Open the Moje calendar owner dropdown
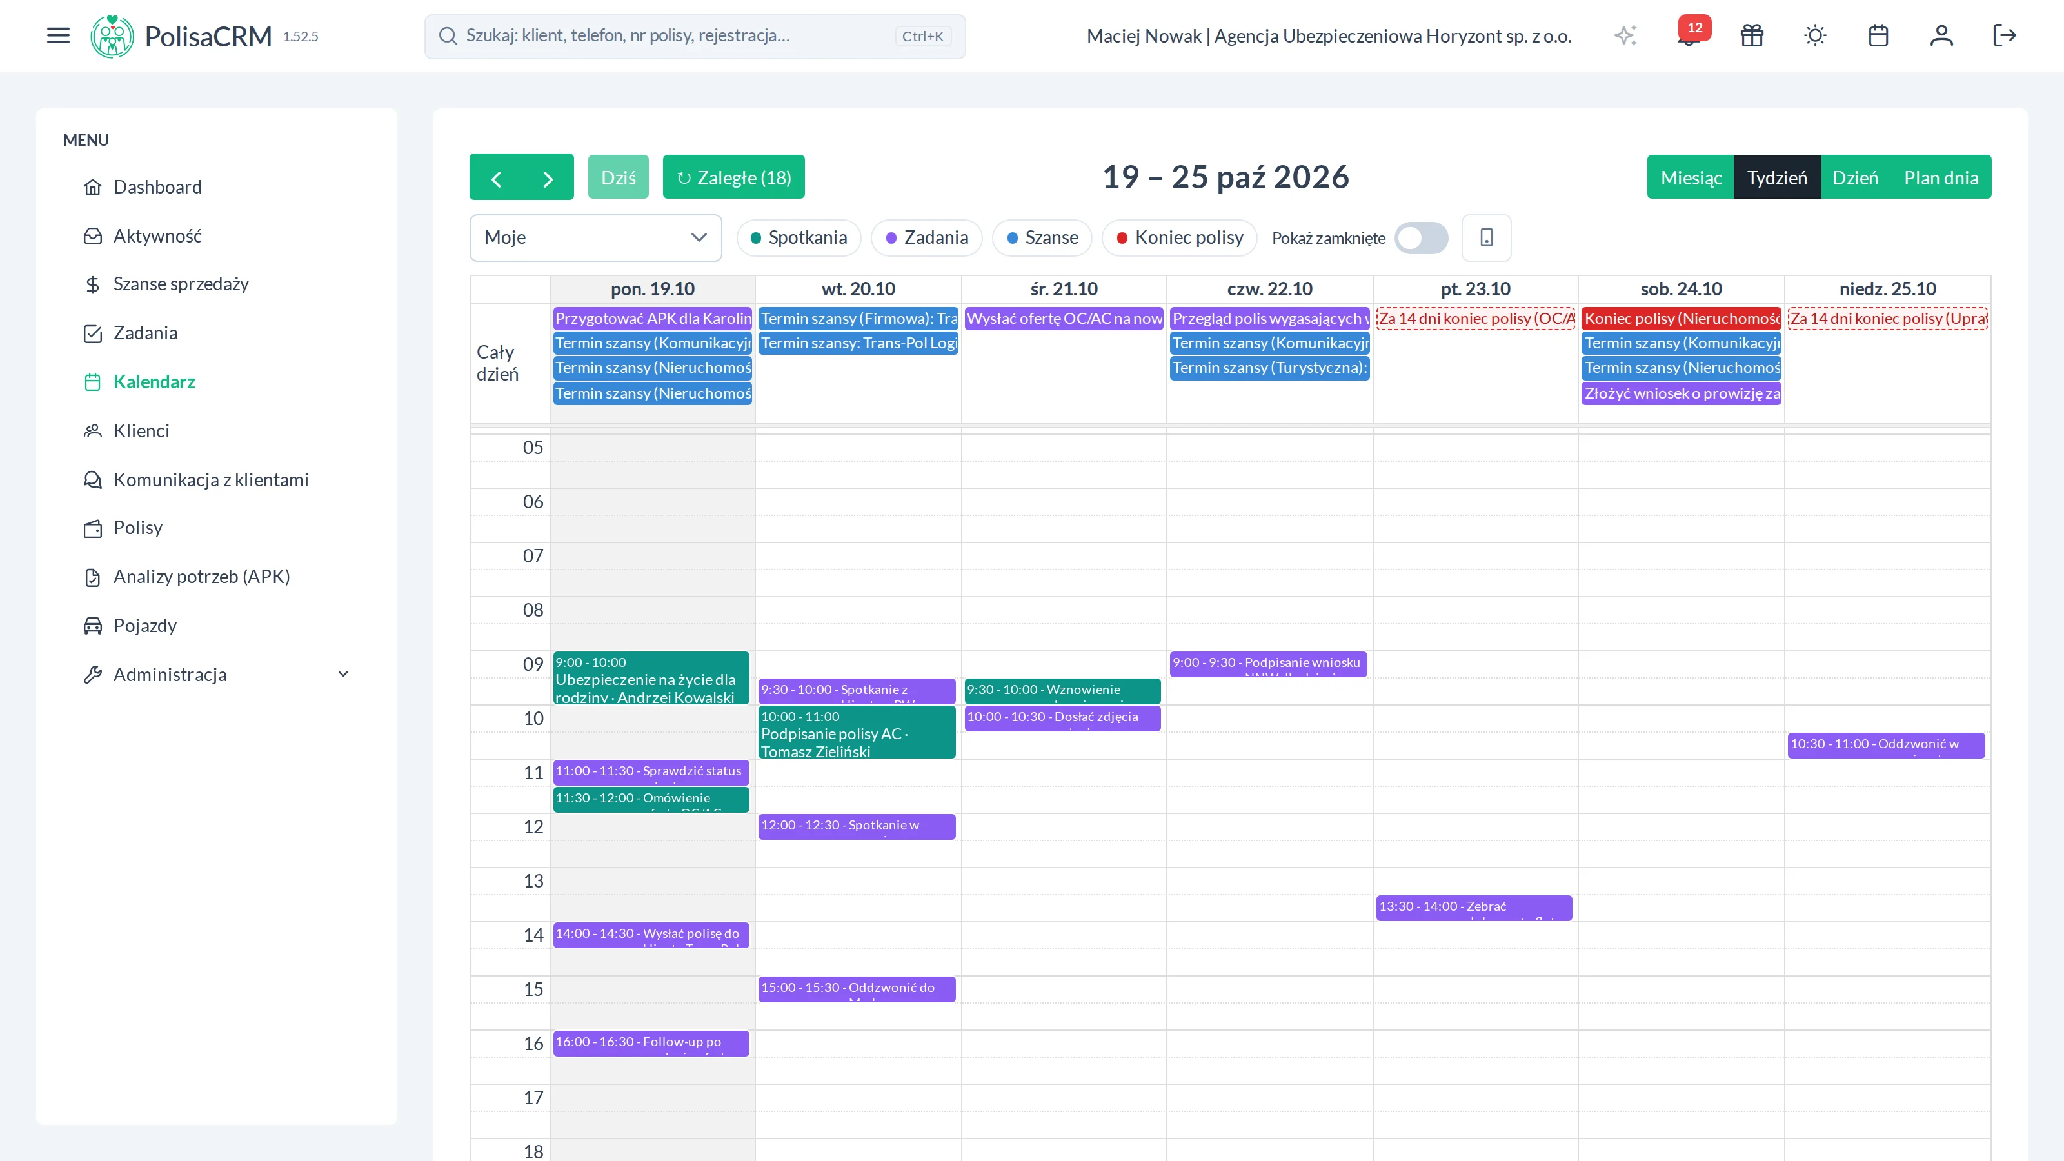Viewport: 2064px width, 1161px height. click(x=595, y=237)
